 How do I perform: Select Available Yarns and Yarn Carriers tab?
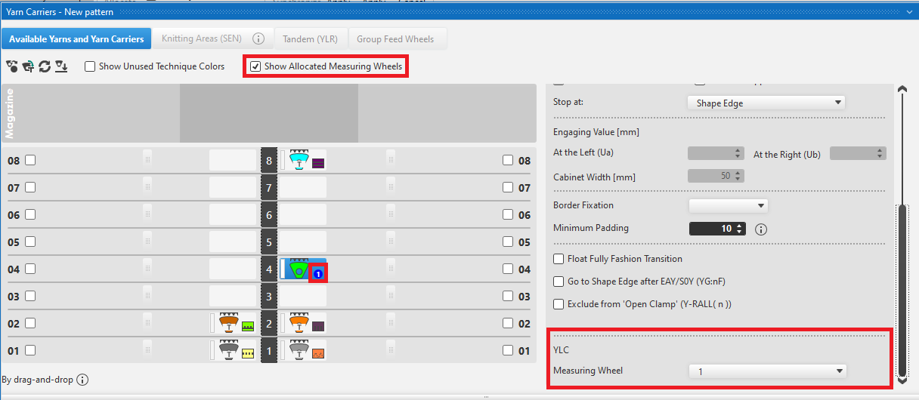coord(76,38)
